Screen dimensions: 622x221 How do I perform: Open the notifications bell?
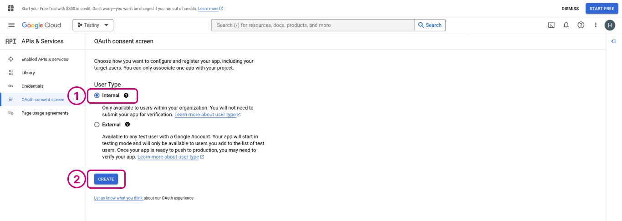(x=566, y=25)
